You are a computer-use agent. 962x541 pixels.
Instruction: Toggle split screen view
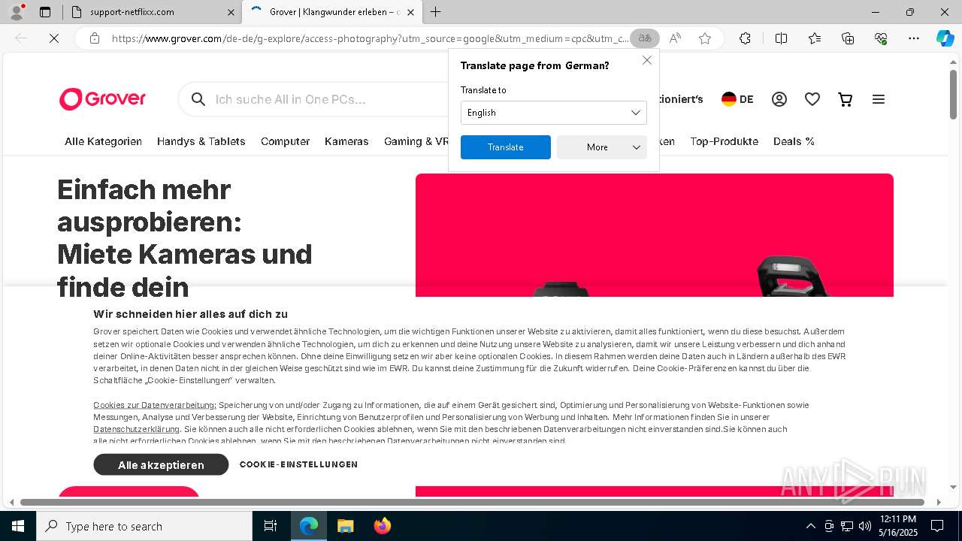(x=781, y=38)
